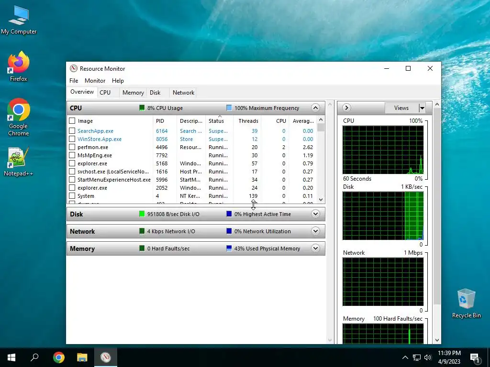Image resolution: width=490 pixels, height=367 pixels.
Task: Sort by Threads column header
Action: click(248, 121)
